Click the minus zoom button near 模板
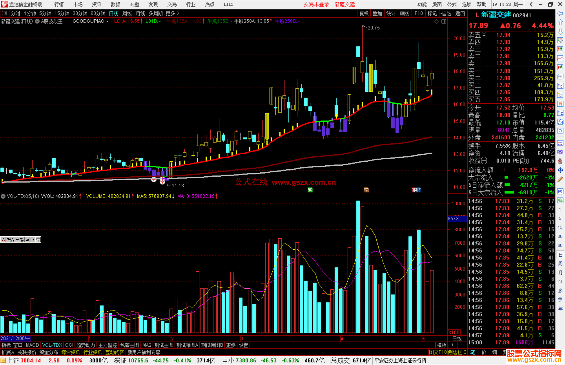This screenshot has height=365, width=565. click(x=462, y=345)
